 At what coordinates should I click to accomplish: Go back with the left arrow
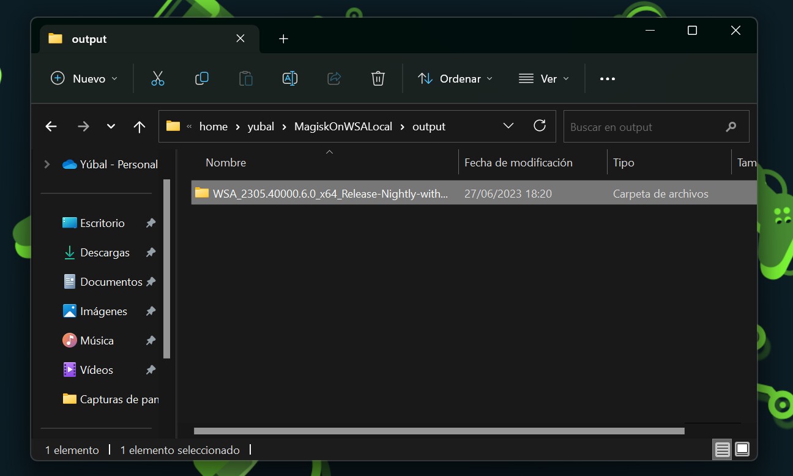[51, 127]
